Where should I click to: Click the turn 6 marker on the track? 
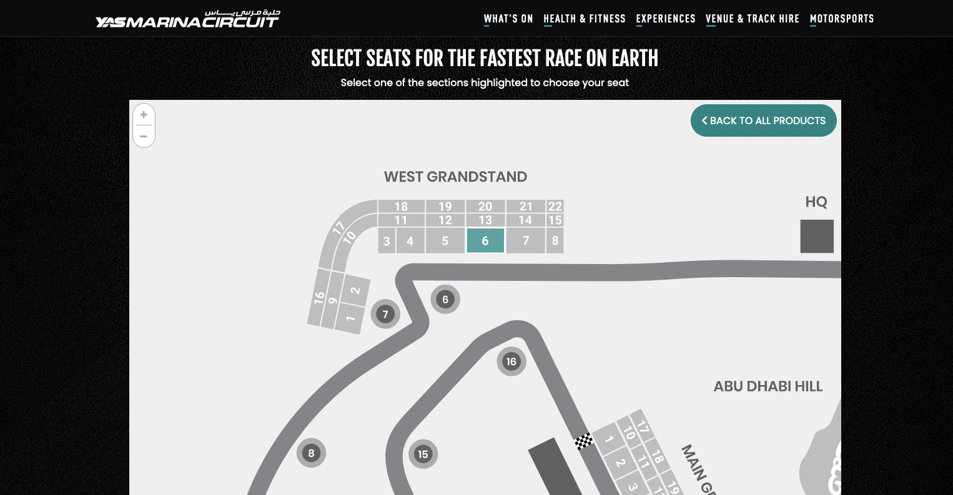(445, 300)
